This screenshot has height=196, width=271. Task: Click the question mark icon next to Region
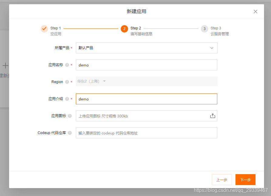coord(67,81)
